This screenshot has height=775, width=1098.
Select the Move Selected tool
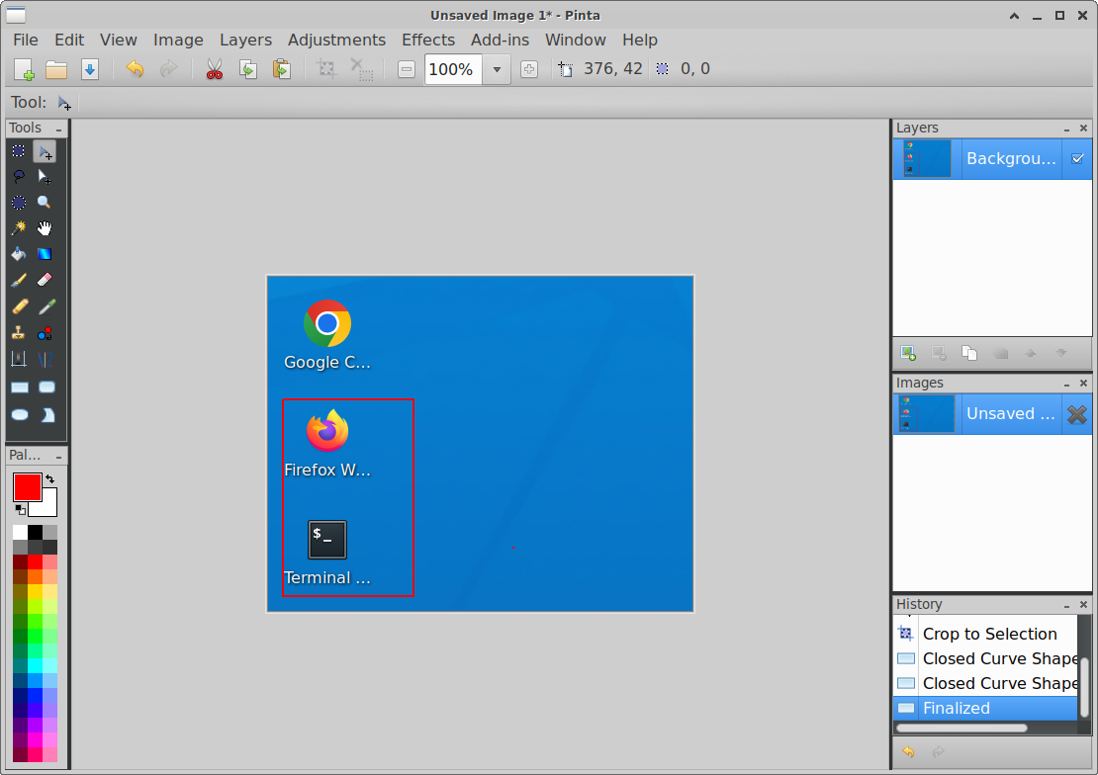[45, 151]
